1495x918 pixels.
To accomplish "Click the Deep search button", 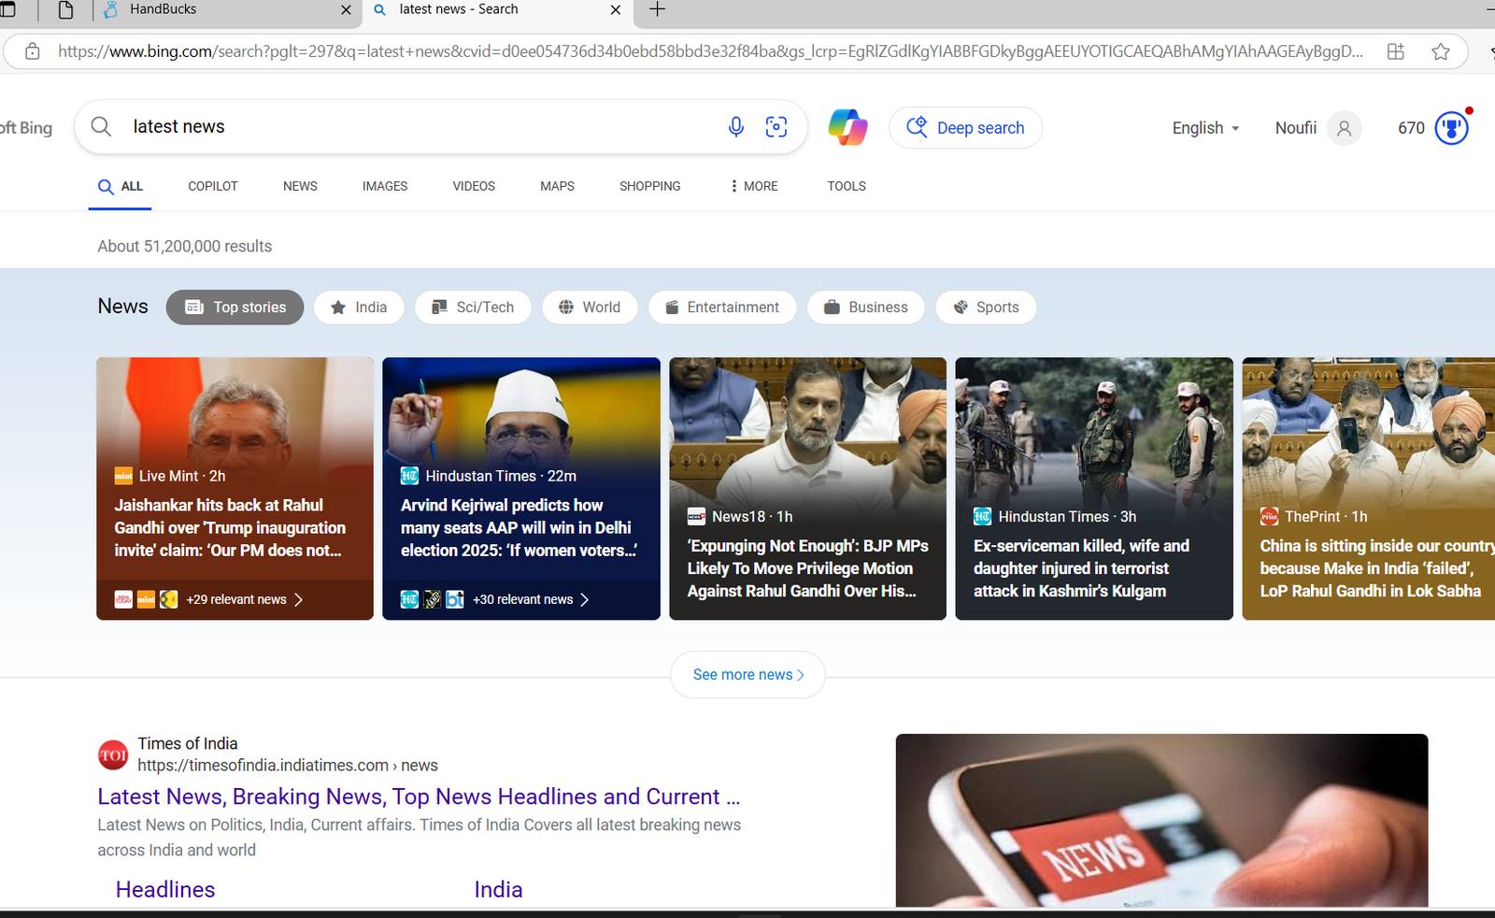I will coord(965,128).
